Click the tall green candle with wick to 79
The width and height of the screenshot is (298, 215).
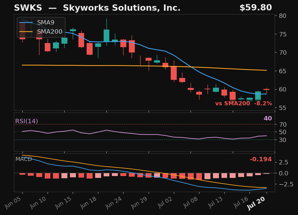point(106,35)
